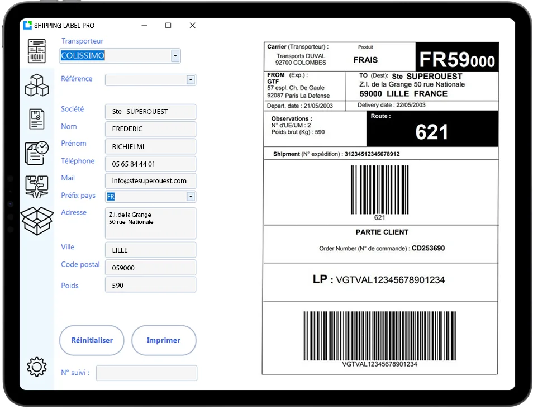Viewport: 533px width, 409px height.
Task: Select the large open box icon
Action: 37,221
